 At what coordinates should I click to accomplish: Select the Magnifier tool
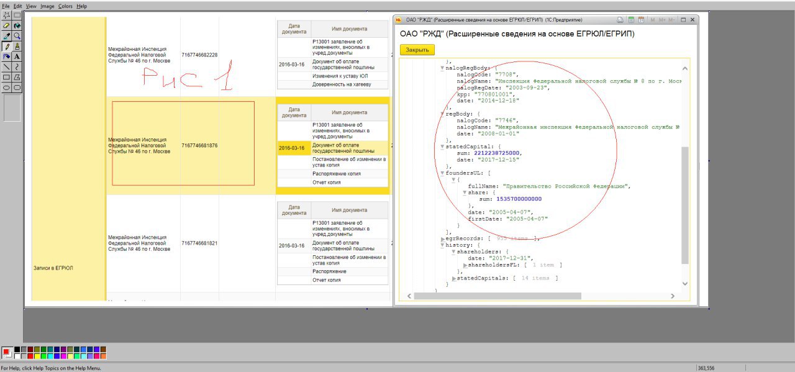point(17,35)
